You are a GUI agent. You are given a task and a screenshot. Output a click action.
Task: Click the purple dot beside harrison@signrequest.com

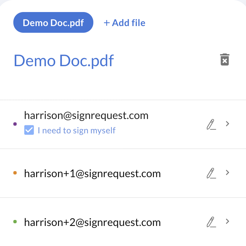coord(15,124)
